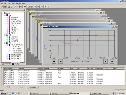126x95 pixels.
Task: Switch to the Events tab at bottom
Action: 21,87
